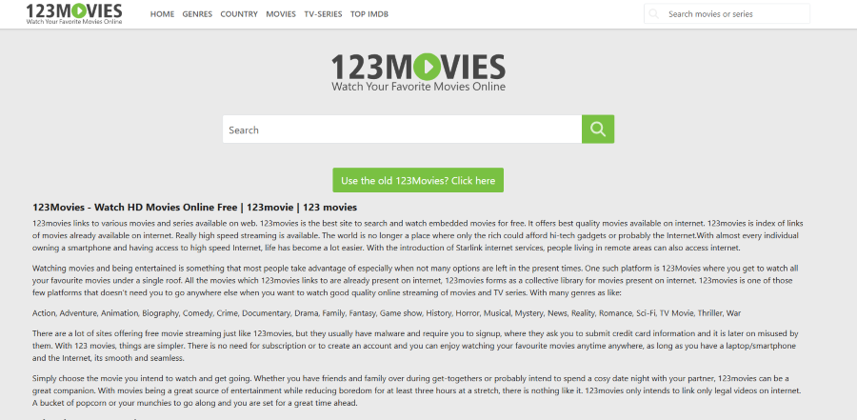This screenshot has width=857, height=420.
Task: Open the Genres menu
Action: [197, 14]
